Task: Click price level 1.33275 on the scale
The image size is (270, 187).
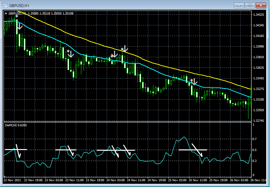Action: tap(259, 89)
